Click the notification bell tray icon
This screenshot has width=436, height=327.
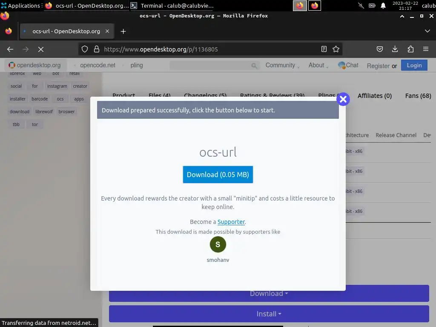coord(383,6)
